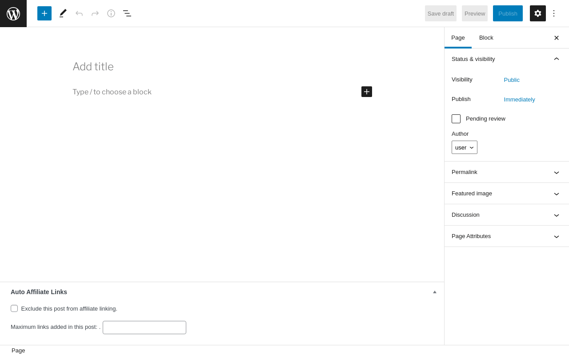Open the document Details info icon

coord(111,13)
